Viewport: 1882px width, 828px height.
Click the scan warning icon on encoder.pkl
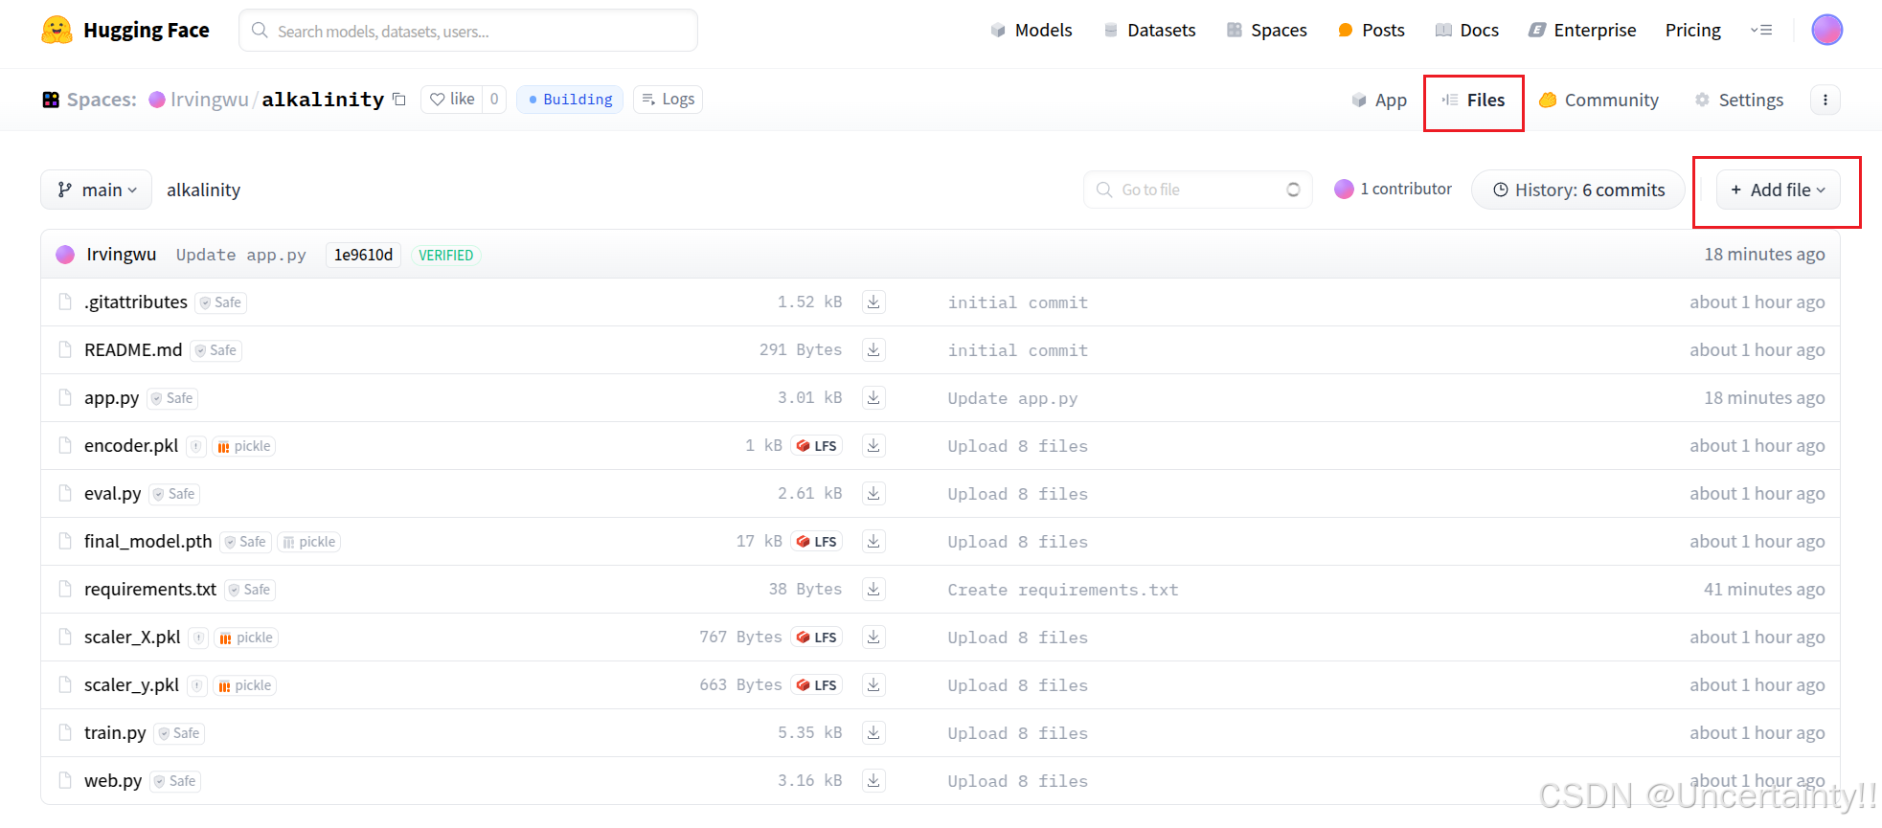click(x=195, y=446)
